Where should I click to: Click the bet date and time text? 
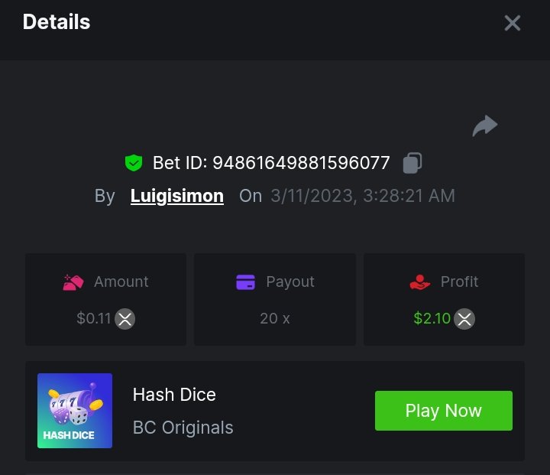[363, 196]
